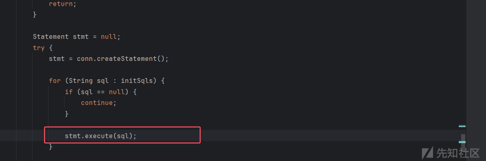
Task: Click the Statement type name
Action: pos(51,36)
